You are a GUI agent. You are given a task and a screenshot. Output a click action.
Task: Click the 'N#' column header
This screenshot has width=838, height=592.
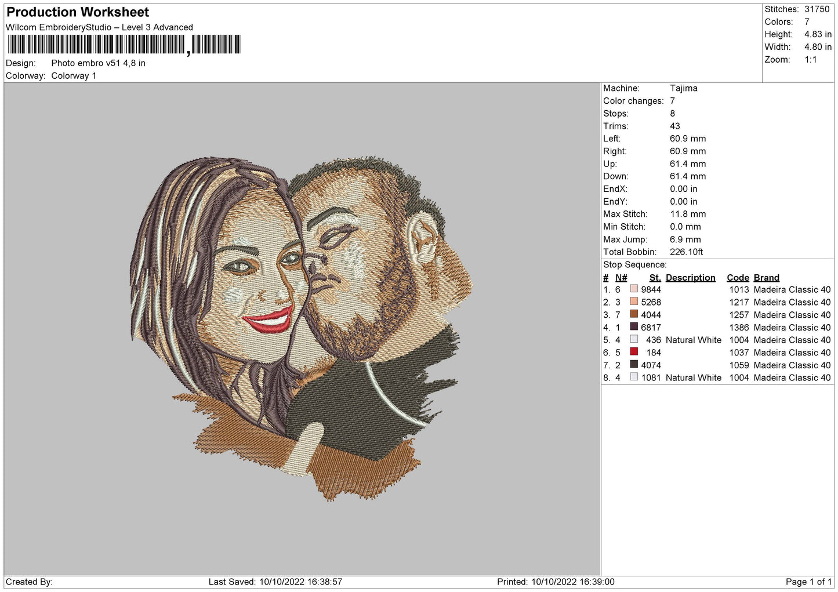[621, 278]
